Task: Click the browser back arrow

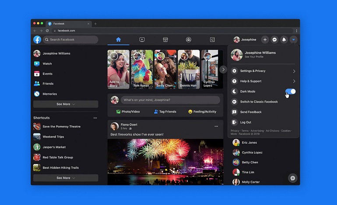Action: [x=35, y=31]
